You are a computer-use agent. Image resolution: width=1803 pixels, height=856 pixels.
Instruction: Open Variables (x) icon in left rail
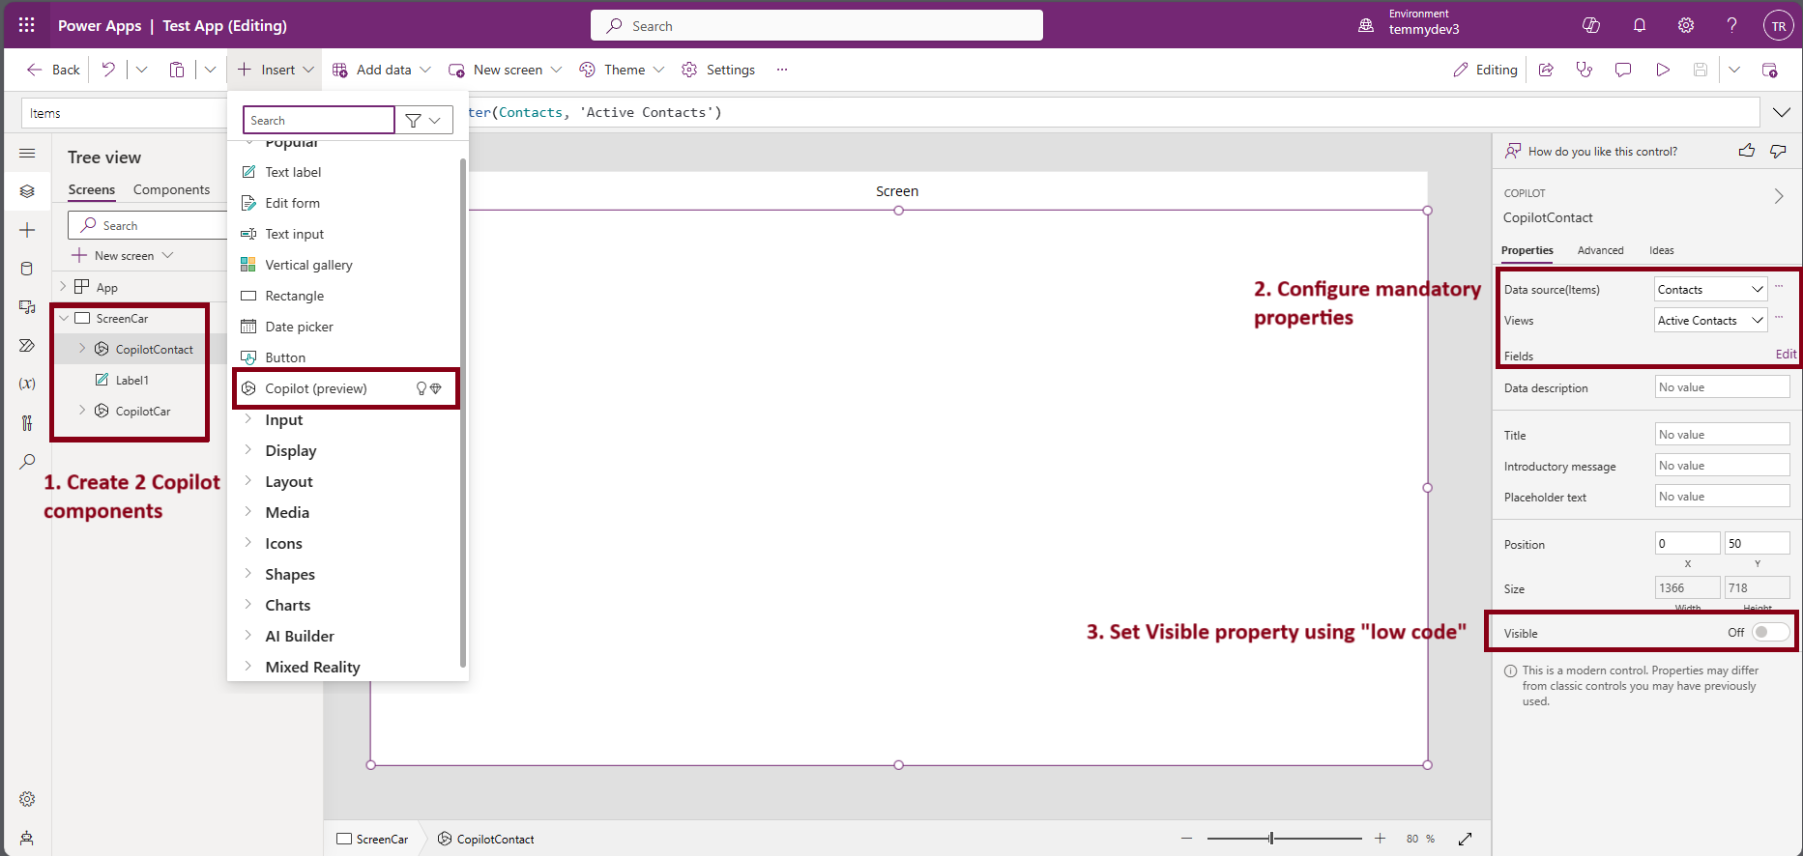[27, 384]
